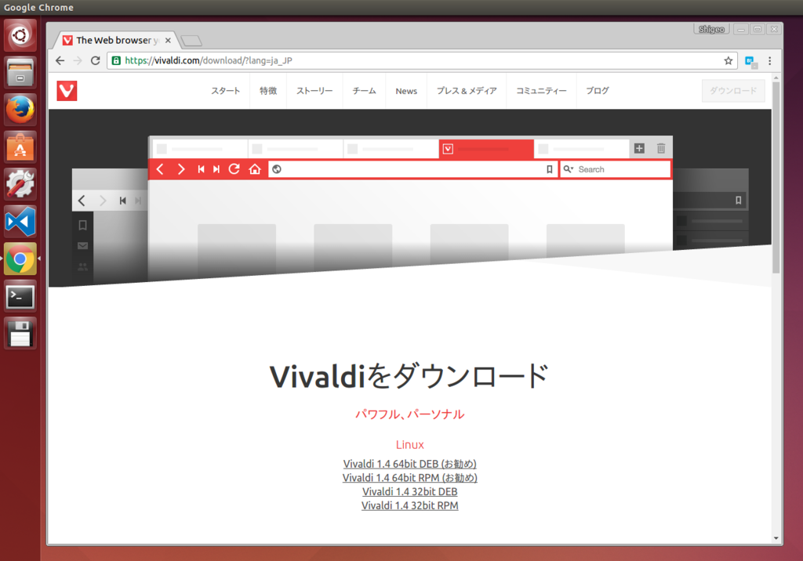The image size is (803, 561).
Task: Open the ストーリー menu item
Action: [314, 91]
